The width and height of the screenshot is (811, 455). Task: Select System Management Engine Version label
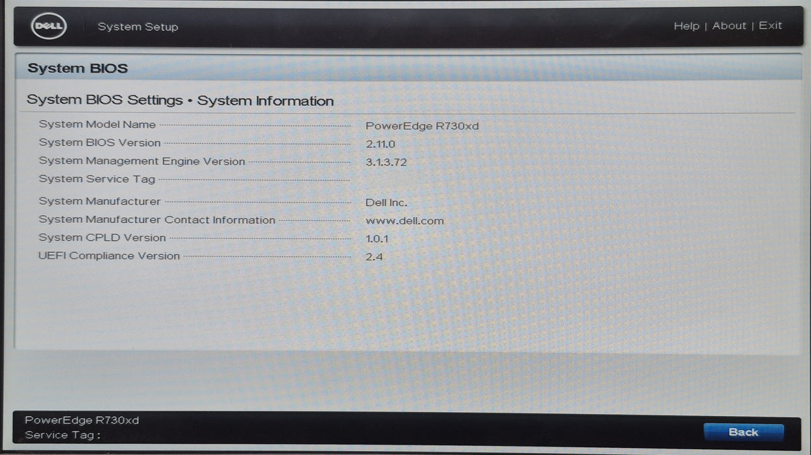click(142, 161)
